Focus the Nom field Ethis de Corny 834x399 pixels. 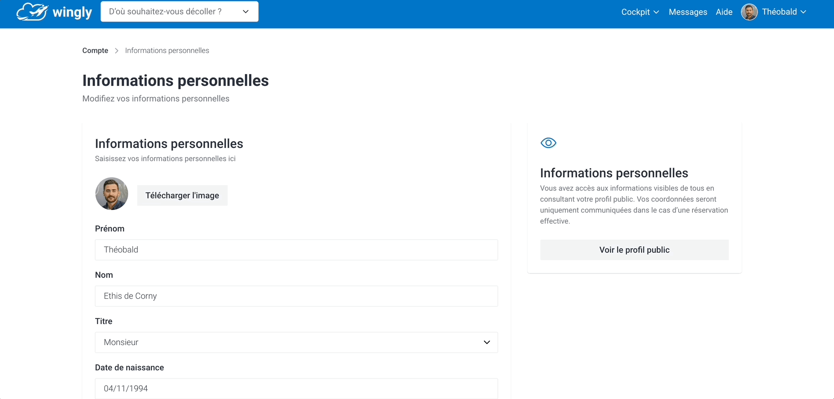click(296, 296)
